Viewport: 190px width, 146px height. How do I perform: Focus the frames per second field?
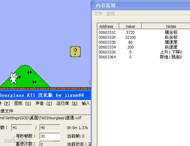coord(50,136)
